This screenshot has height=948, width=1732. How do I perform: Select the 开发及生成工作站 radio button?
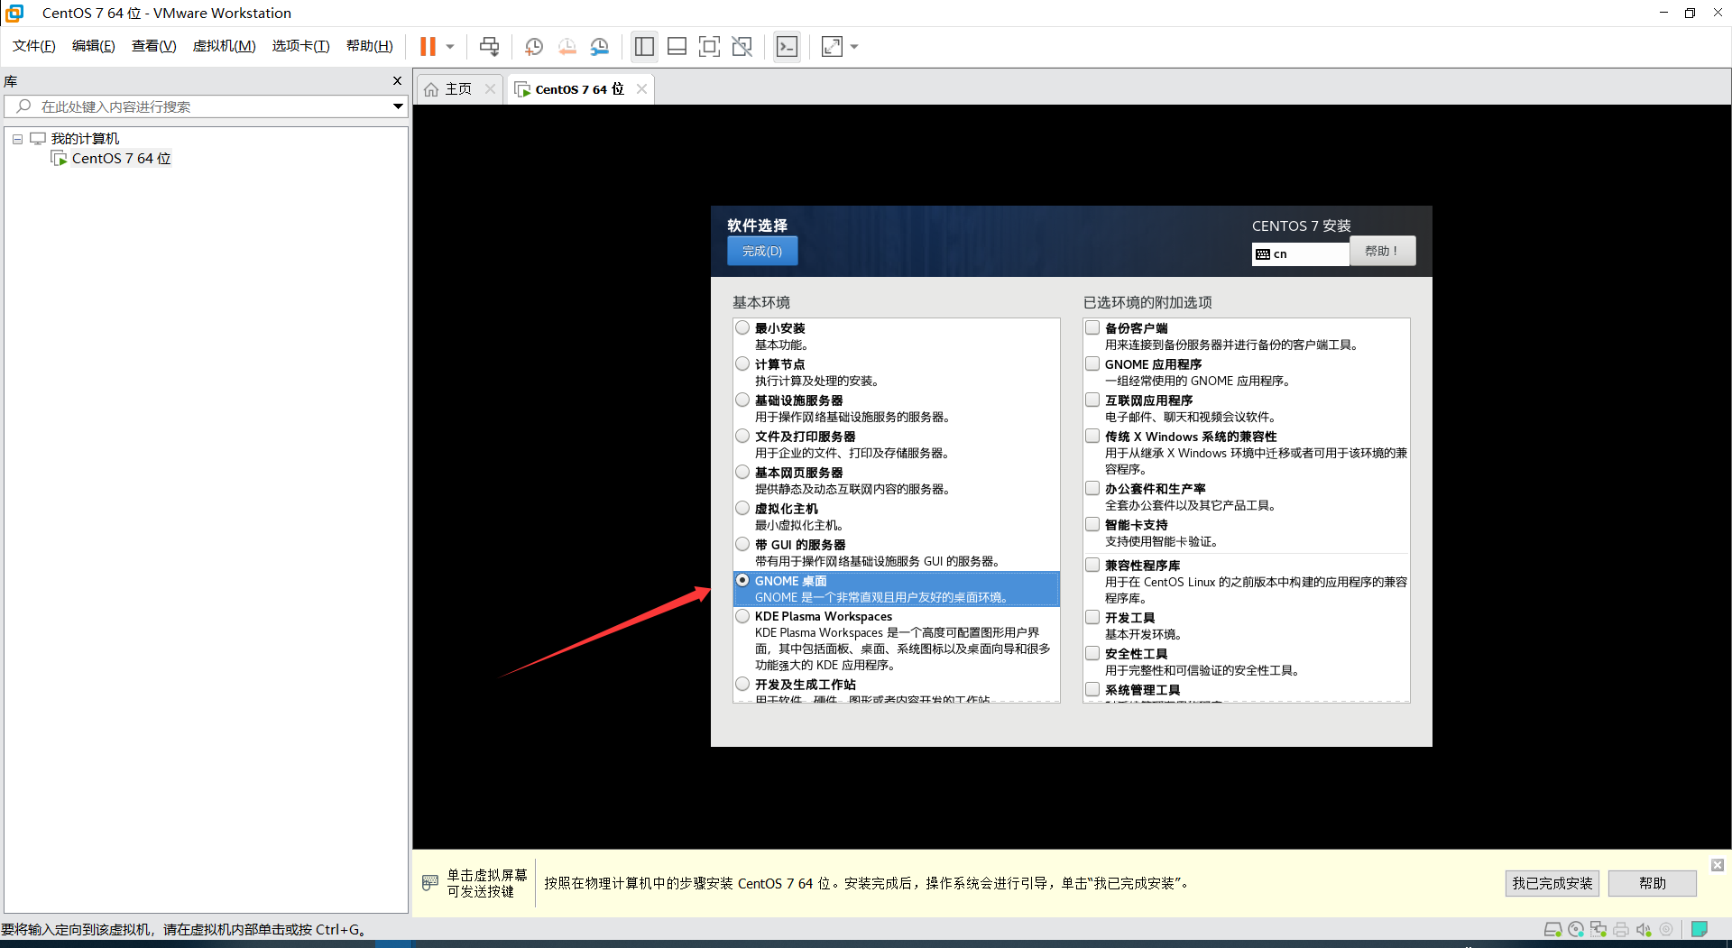742,684
